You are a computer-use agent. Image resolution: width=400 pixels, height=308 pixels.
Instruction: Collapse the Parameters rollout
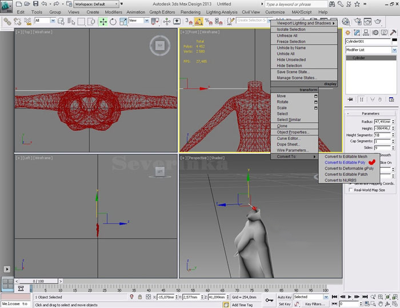point(370,113)
